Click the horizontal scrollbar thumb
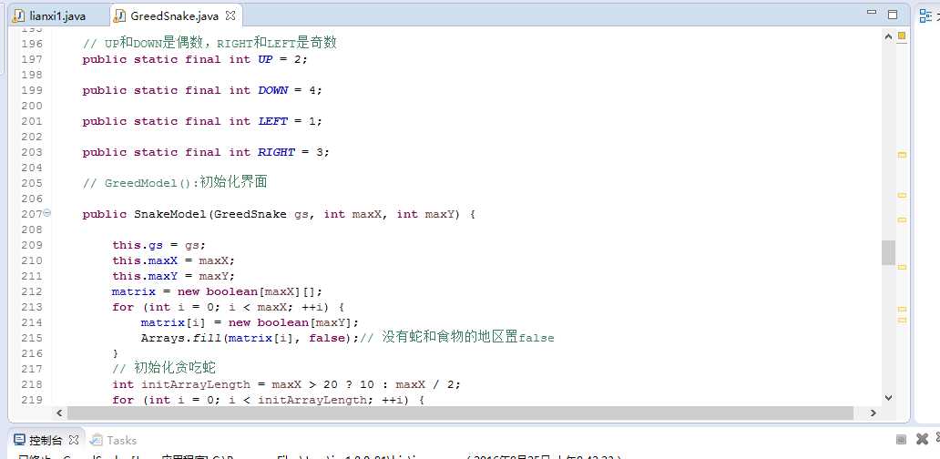The image size is (940, 459). point(460,413)
